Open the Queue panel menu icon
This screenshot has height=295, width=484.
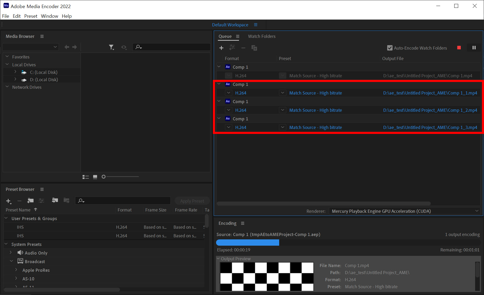pyautogui.click(x=238, y=36)
